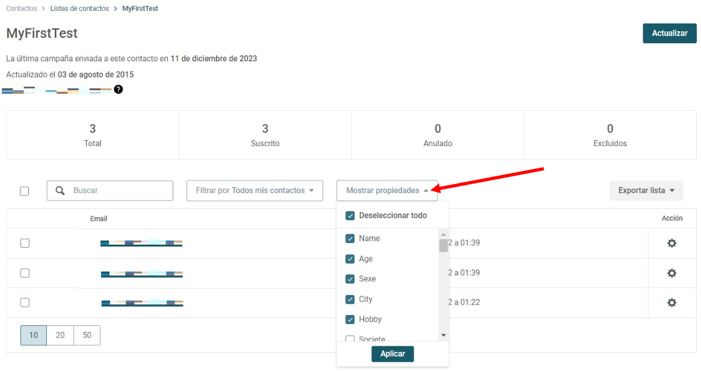Viewport: 701px width, 371px height.
Task: Go to Listas de contactos breadcrumb
Action: [x=79, y=8]
